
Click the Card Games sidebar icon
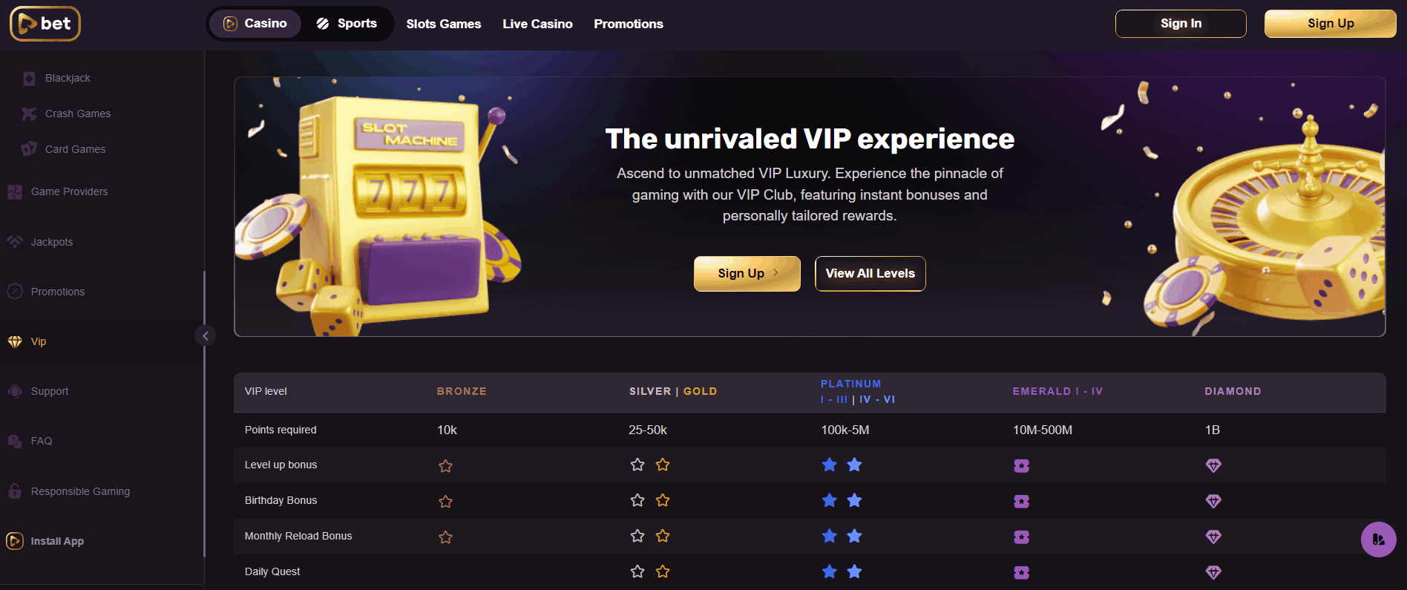pos(29,149)
